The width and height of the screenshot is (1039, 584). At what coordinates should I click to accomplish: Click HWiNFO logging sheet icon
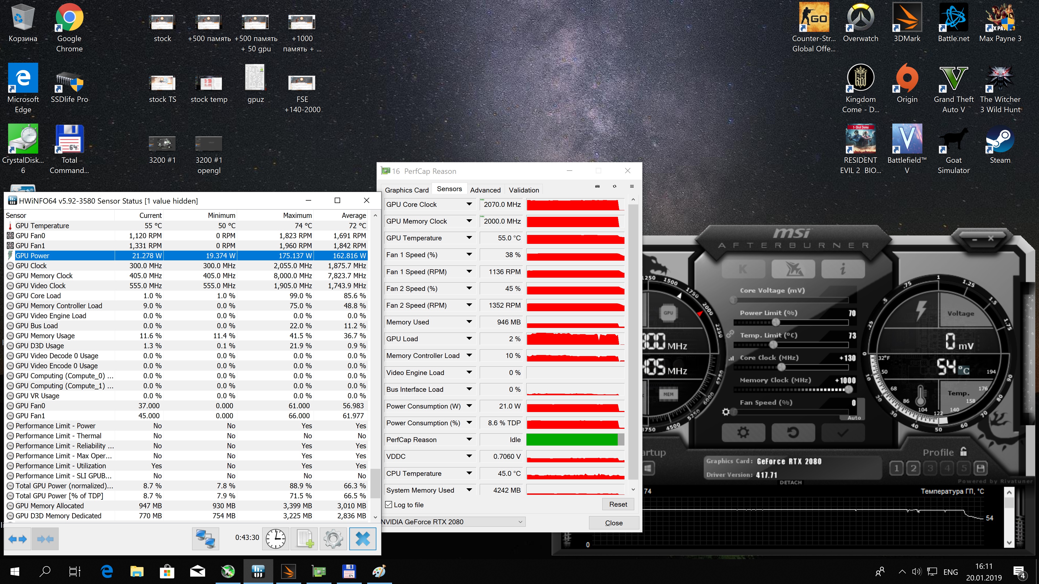(304, 539)
